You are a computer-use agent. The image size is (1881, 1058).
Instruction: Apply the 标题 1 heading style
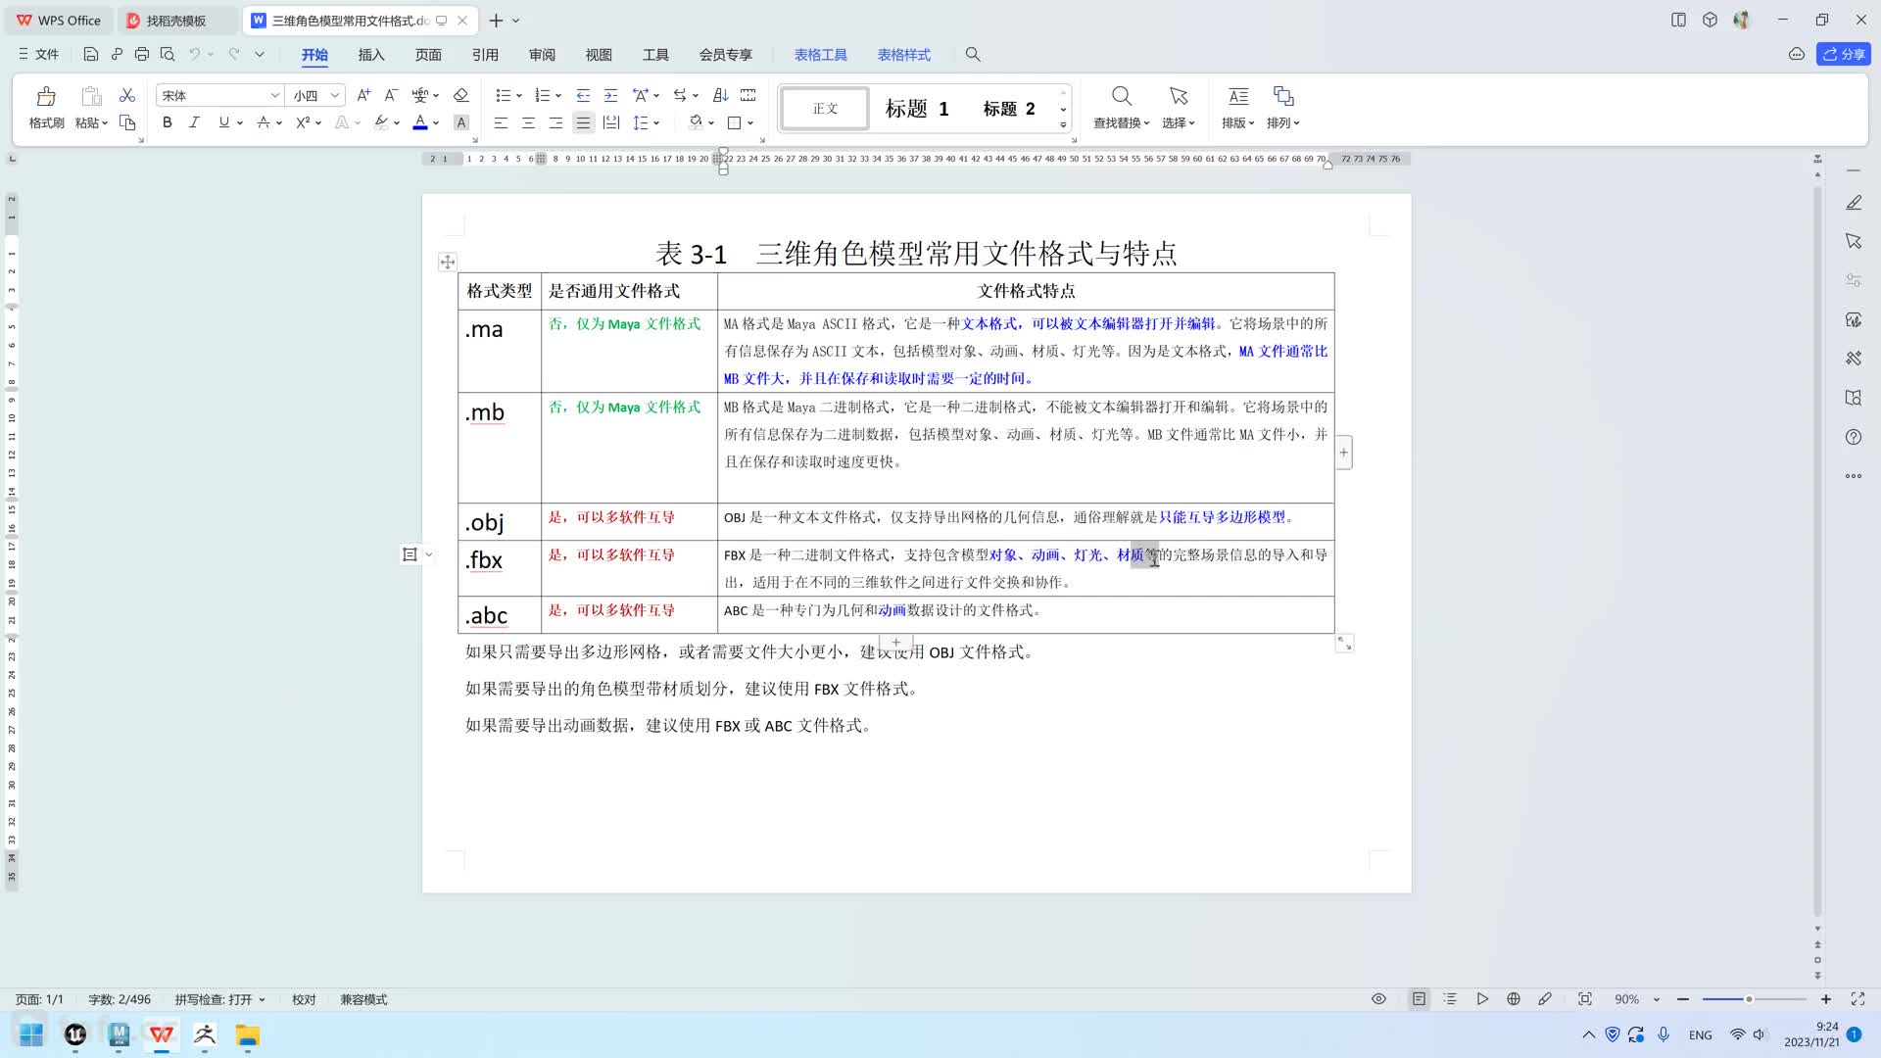tap(916, 109)
